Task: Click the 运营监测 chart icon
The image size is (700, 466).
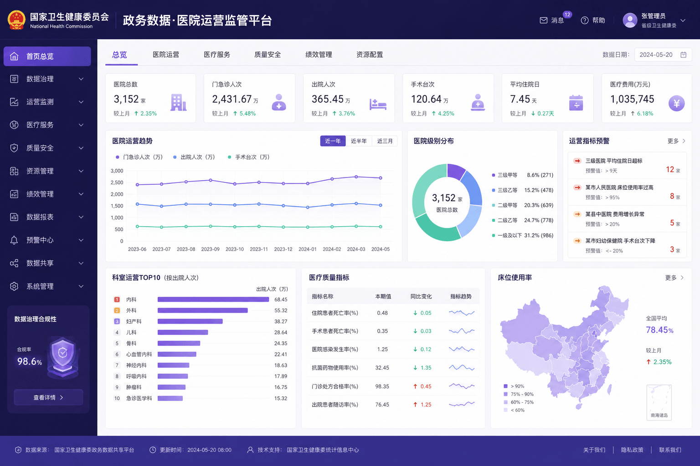Action: point(14,102)
